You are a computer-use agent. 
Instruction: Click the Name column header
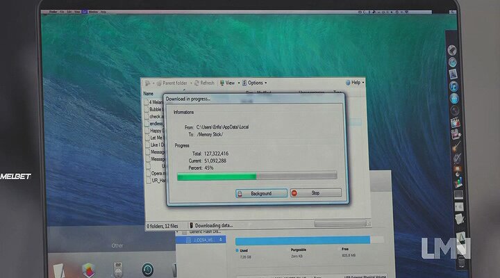pos(148,93)
